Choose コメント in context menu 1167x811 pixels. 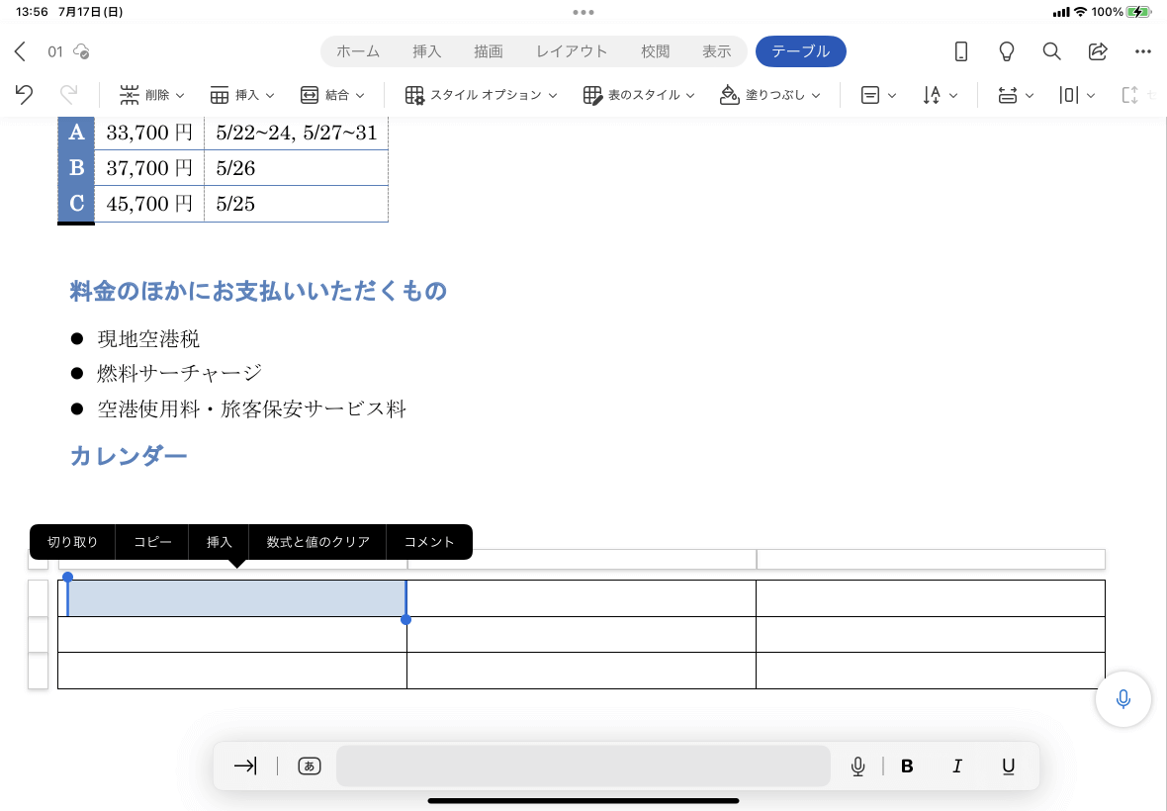[x=428, y=542]
